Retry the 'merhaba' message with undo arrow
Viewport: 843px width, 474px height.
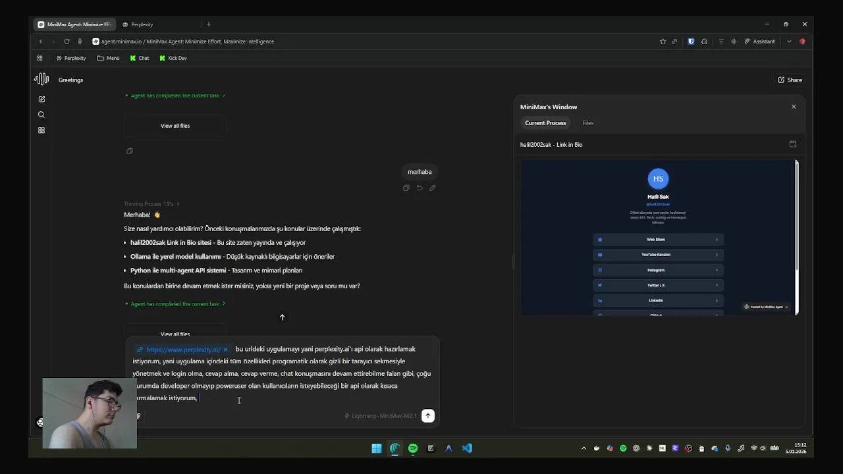point(420,188)
